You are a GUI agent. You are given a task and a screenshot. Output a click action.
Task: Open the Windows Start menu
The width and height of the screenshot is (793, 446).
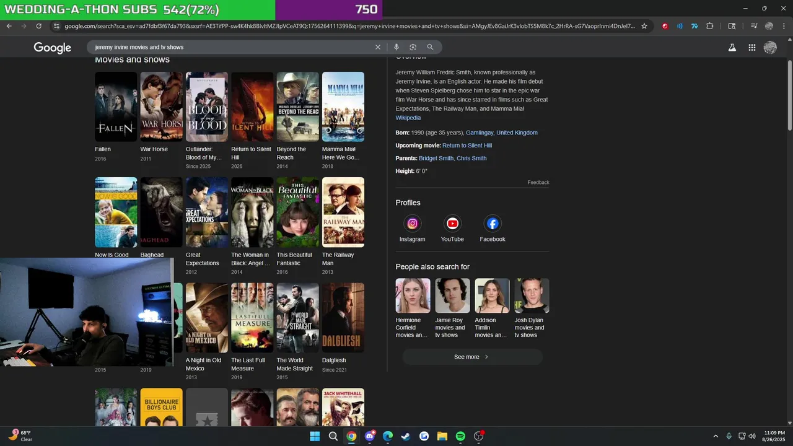(315, 436)
